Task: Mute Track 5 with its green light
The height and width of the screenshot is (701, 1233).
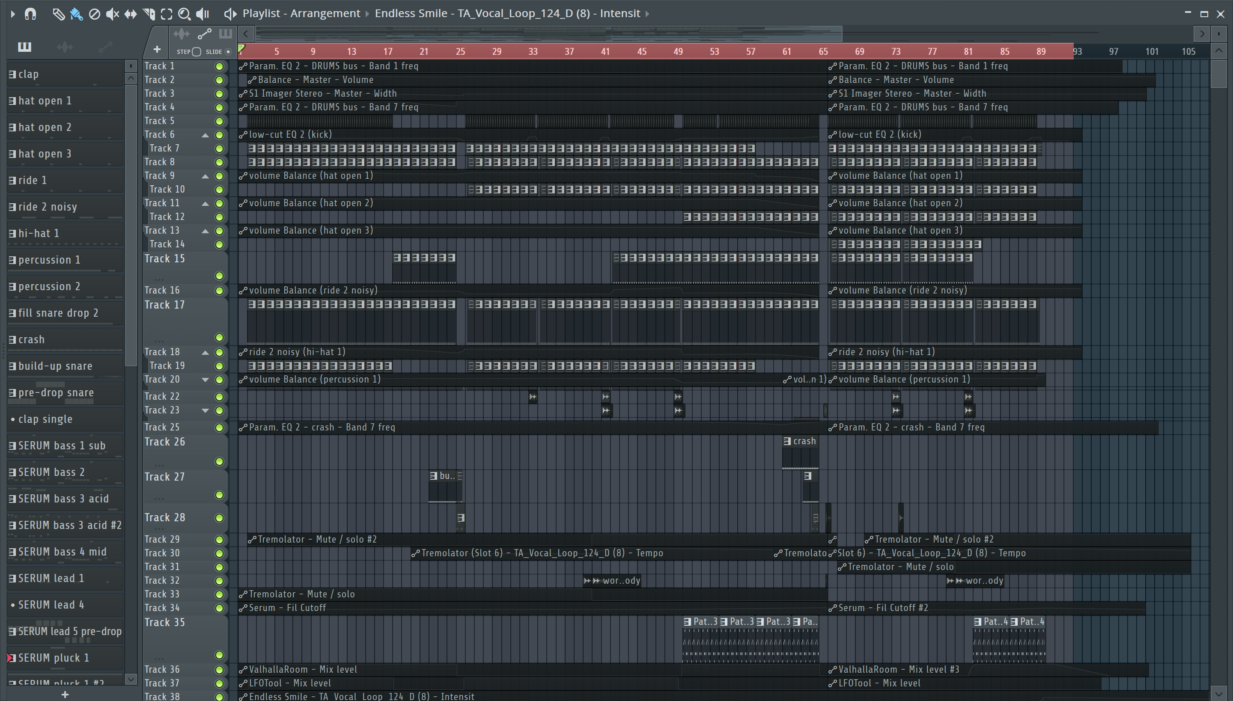Action: [x=219, y=122]
